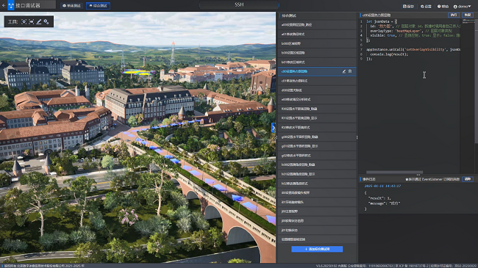Select the g02 test case row
The height and width of the screenshot is (268, 478).
click(x=317, y=156)
